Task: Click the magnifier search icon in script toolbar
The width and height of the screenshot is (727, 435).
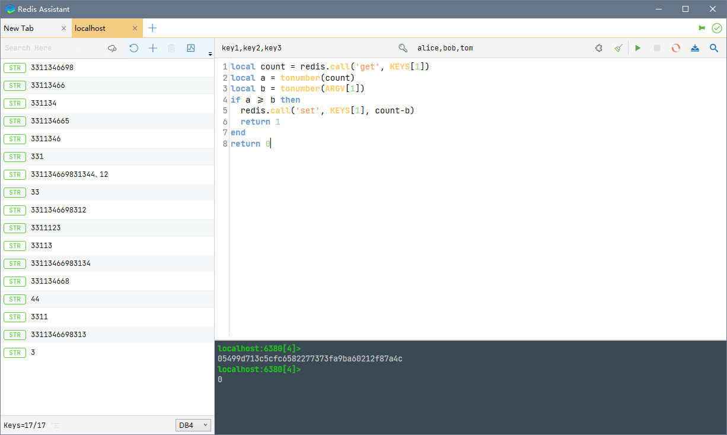Action: pyautogui.click(x=714, y=48)
